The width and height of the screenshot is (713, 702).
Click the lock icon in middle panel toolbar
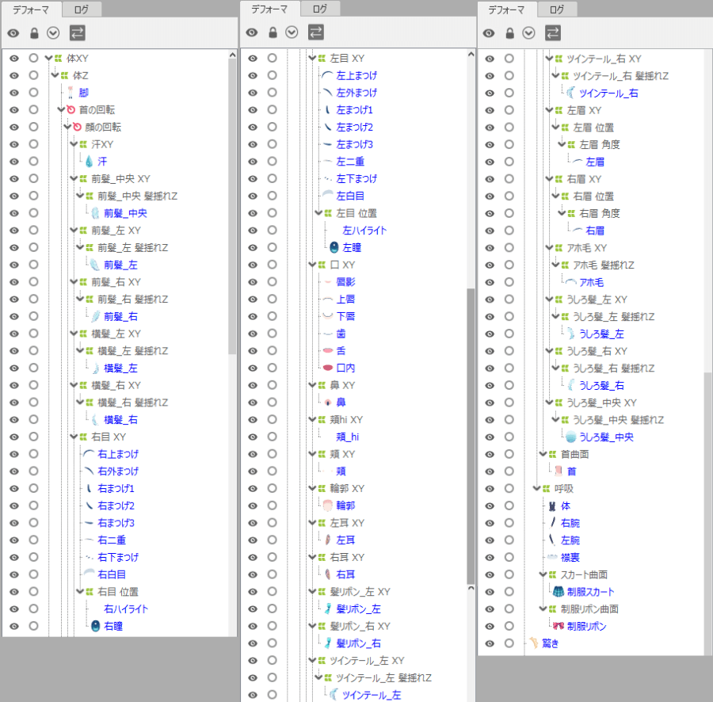[273, 32]
